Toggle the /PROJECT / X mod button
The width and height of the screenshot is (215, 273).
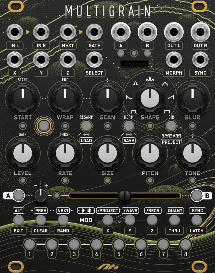click(x=107, y=220)
